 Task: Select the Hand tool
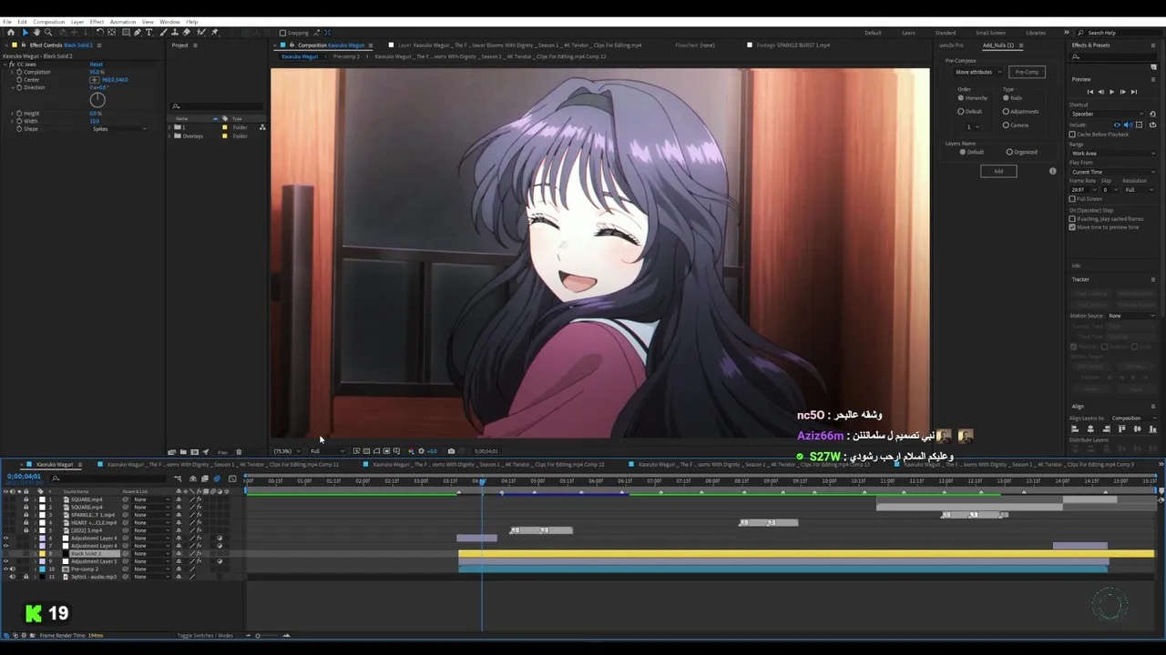(36, 32)
